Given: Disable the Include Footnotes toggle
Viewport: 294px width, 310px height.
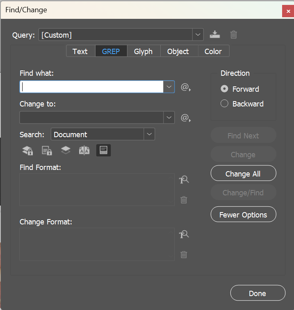Looking at the screenshot, I should tap(103, 150).
